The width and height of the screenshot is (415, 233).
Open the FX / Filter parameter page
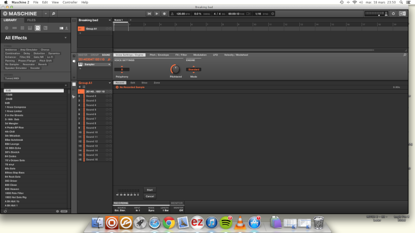pos(181,55)
